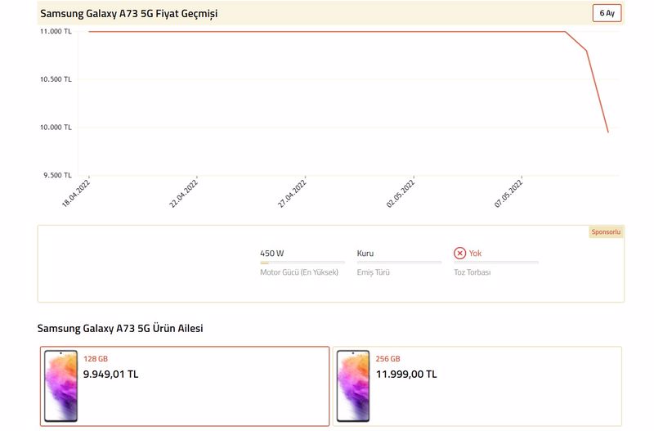Click the red X icon beside Yok
The height and width of the screenshot is (431, 654).
point(459,254)
